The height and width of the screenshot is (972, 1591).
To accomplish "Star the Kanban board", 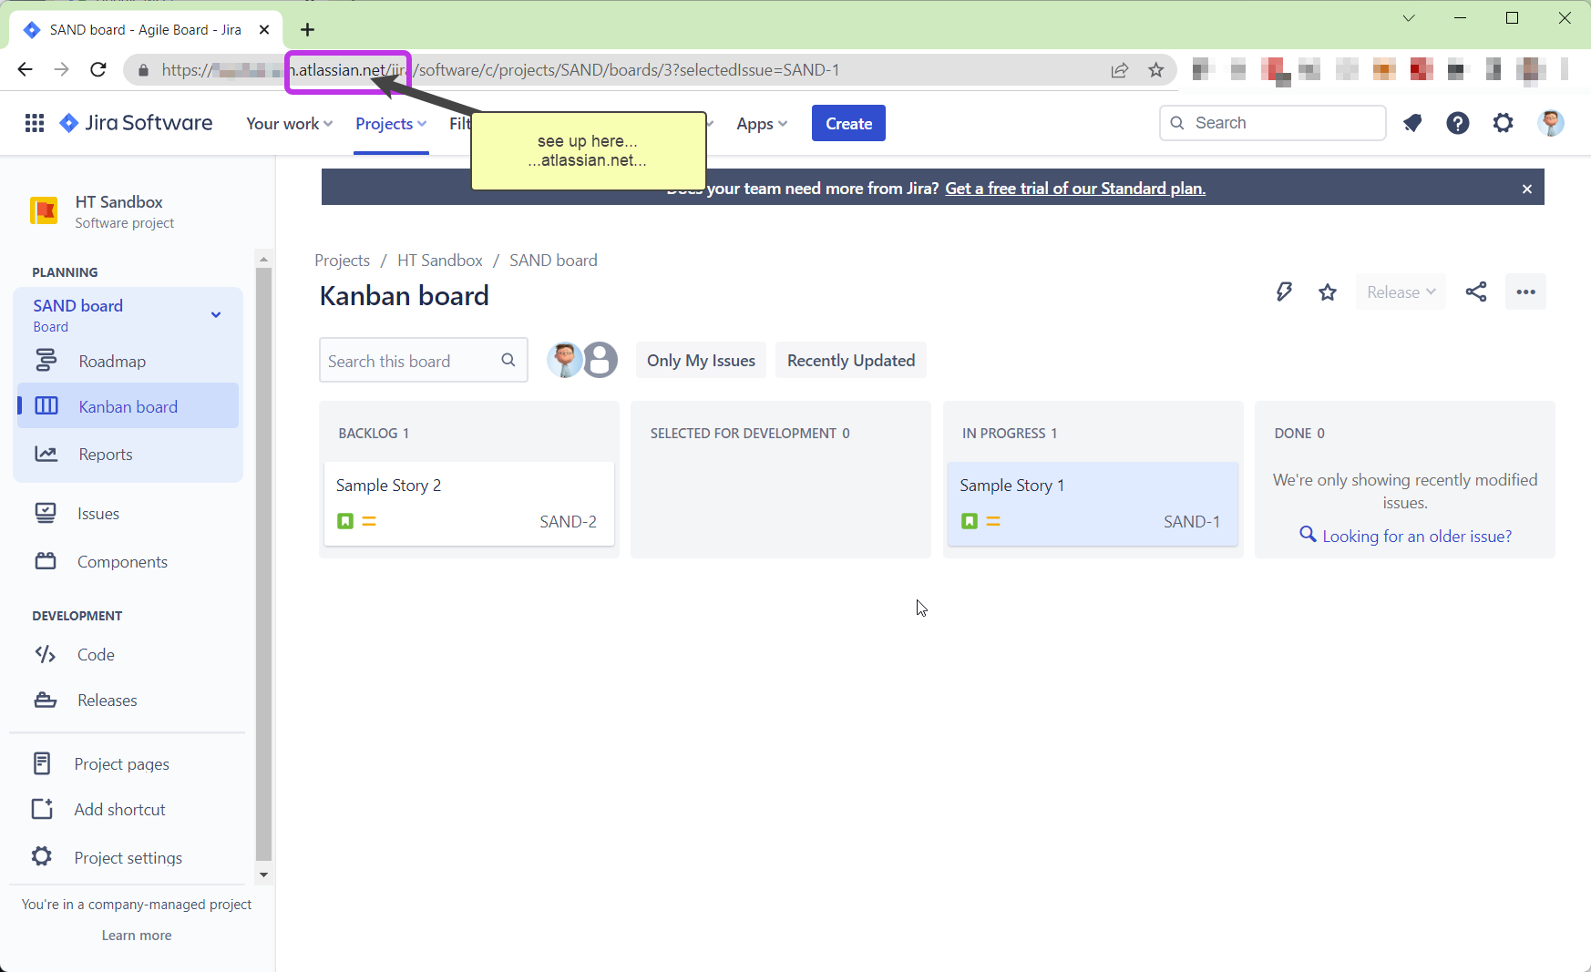I will pyautogui.click(x=1328, y=292).
